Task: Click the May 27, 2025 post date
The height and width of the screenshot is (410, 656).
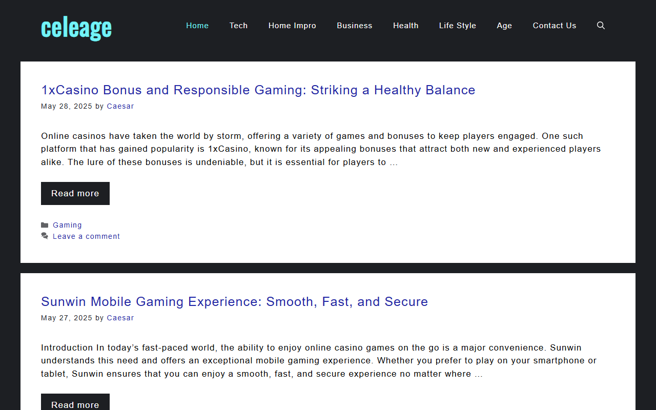Action: tap(67, 318)
